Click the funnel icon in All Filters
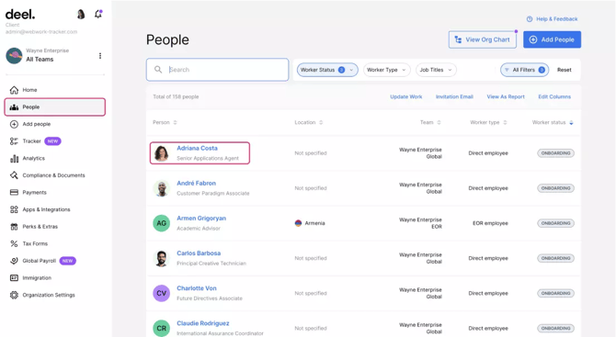616x337 pixels. tap(507, 70)
